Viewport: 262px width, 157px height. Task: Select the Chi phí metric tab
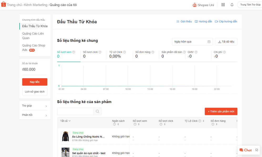[225, 54]
